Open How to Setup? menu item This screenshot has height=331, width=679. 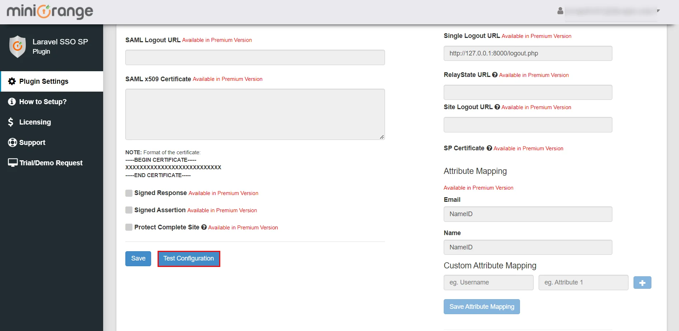pos(52,102)
